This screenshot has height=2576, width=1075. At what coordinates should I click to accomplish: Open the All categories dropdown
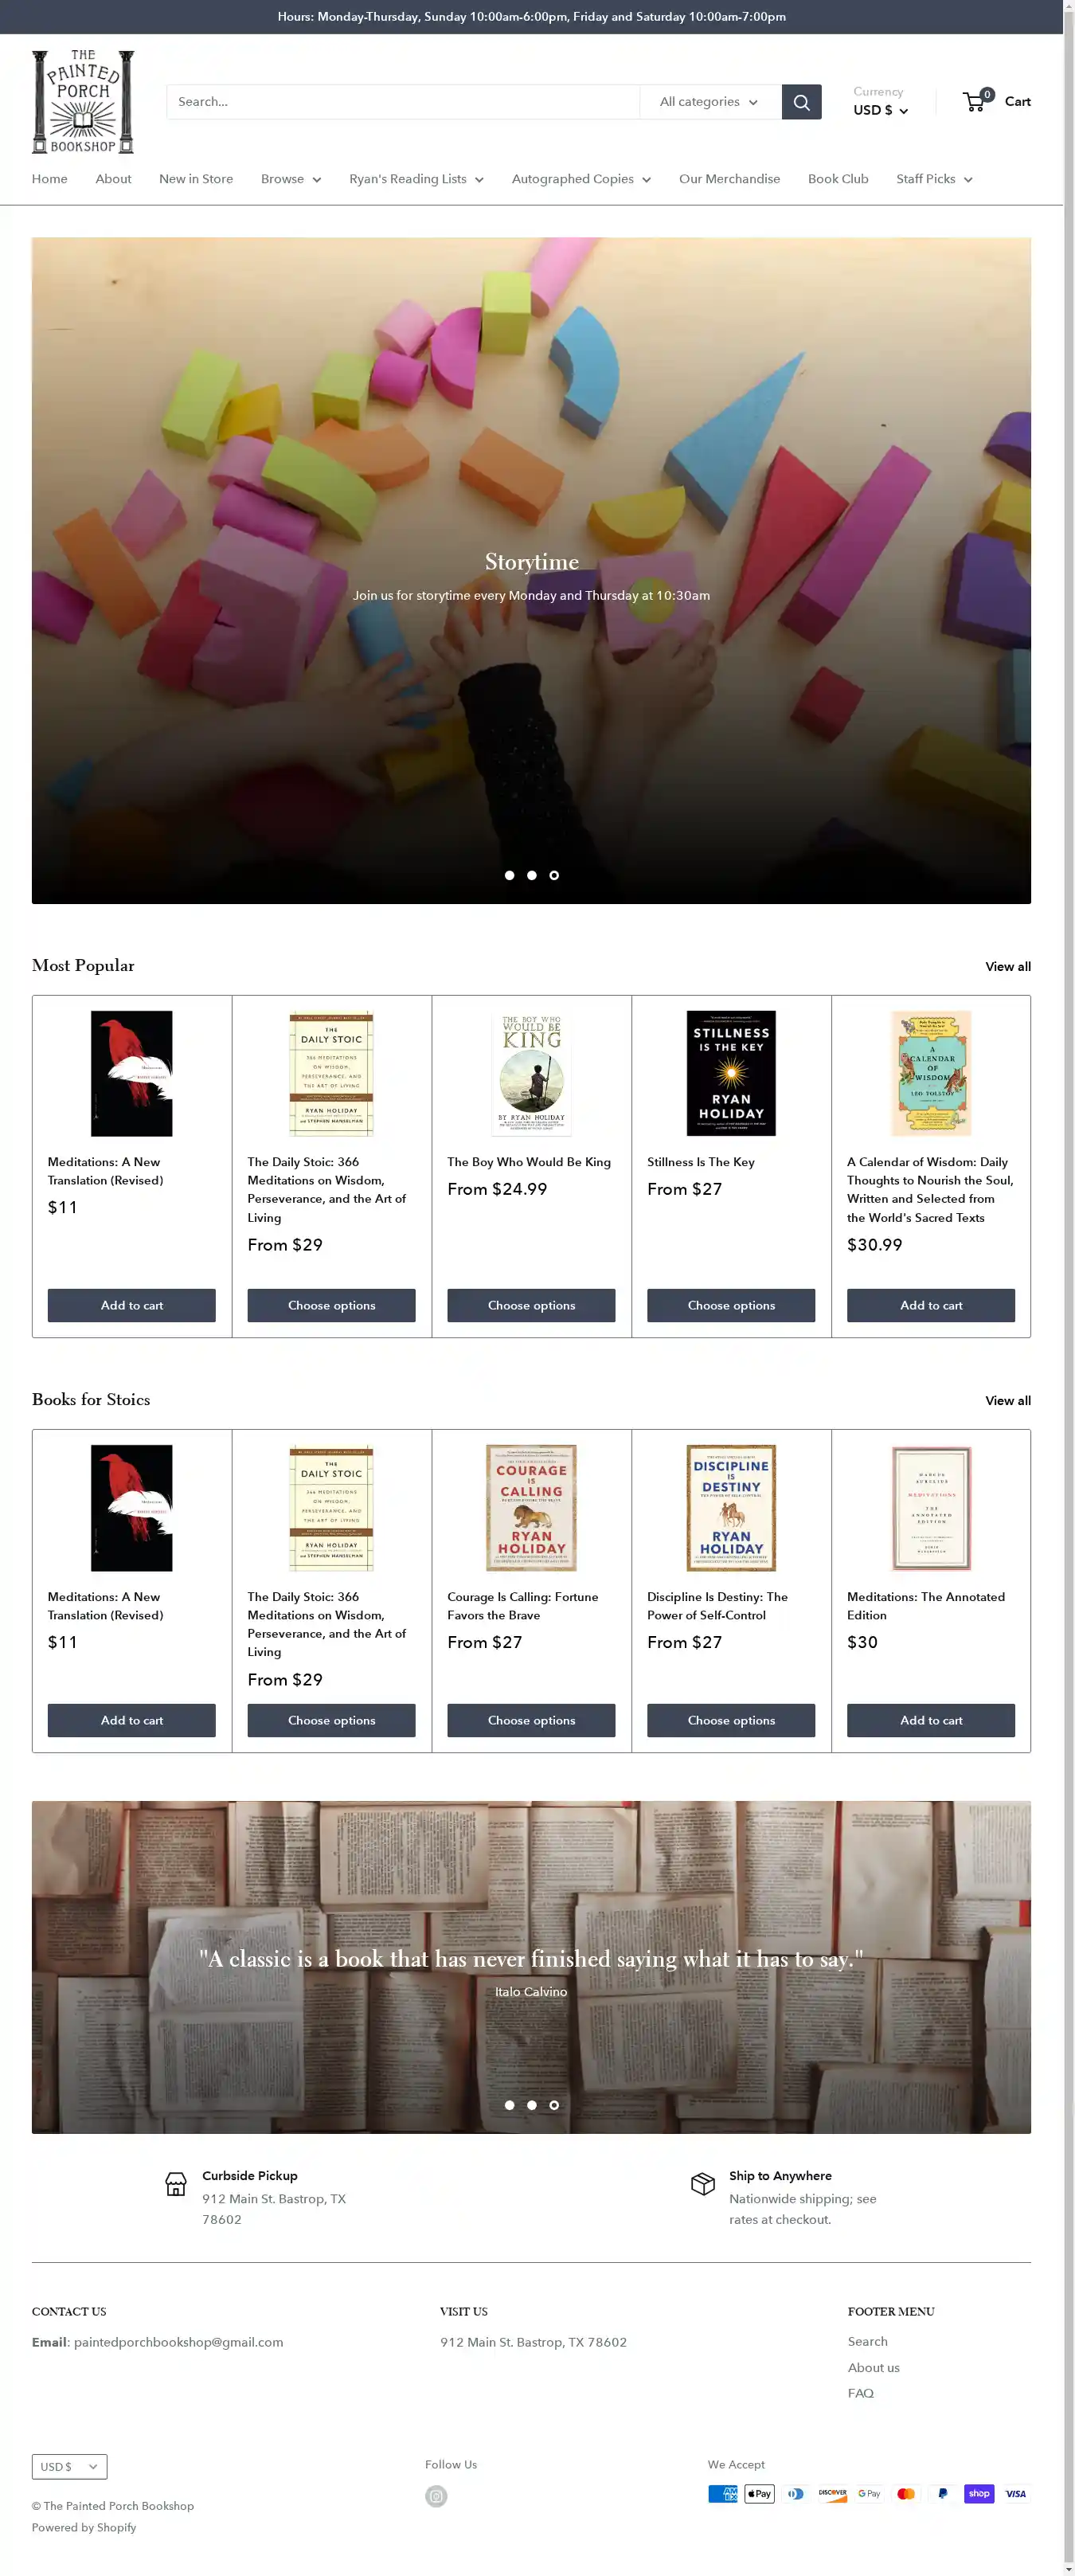(x=710, y=102)
